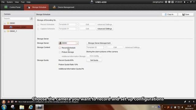Open the File menu
196x110 pixels.
coord(3,2)
